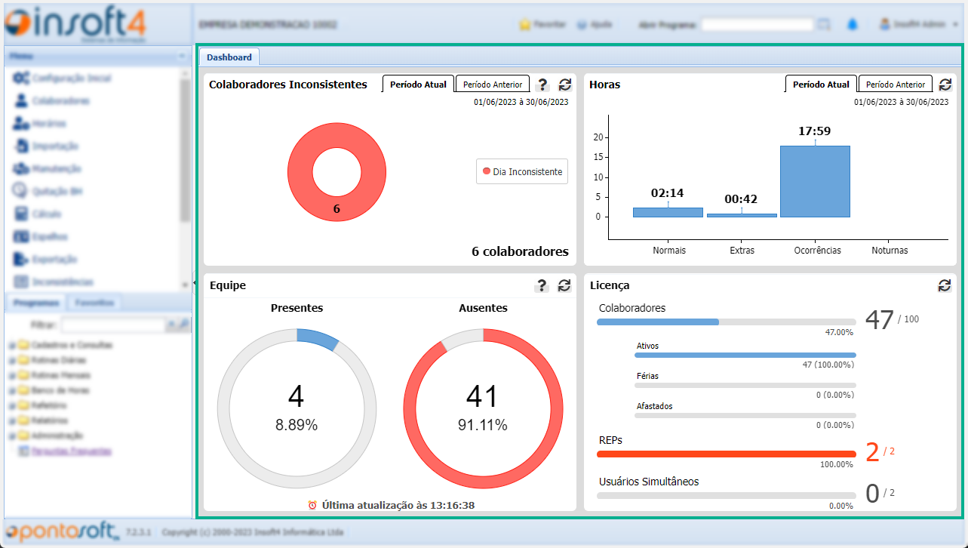Refresh the Horas chart panel
968x548 pixels.
click(945, 85)
